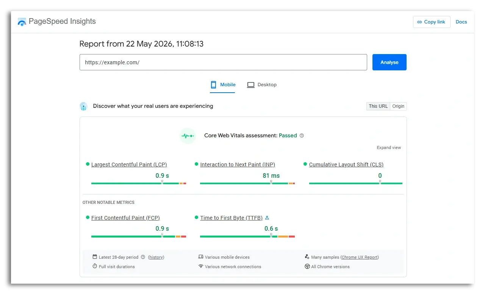This screenshot has height=295, width=485.
Task: Click the experimental flask icon beside TTFB
Action: [267, 218]
